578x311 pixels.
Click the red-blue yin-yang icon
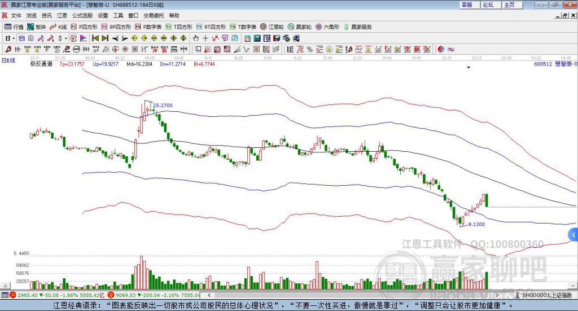[441, 49]
